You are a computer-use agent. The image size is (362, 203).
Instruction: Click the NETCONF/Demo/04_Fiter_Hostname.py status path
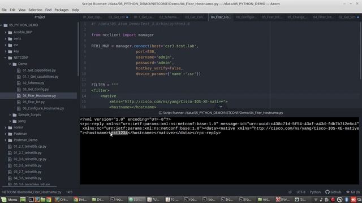[x=32, y=192]
